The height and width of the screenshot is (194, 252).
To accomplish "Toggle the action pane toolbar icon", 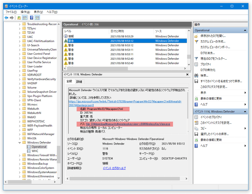I will point(37,18).
